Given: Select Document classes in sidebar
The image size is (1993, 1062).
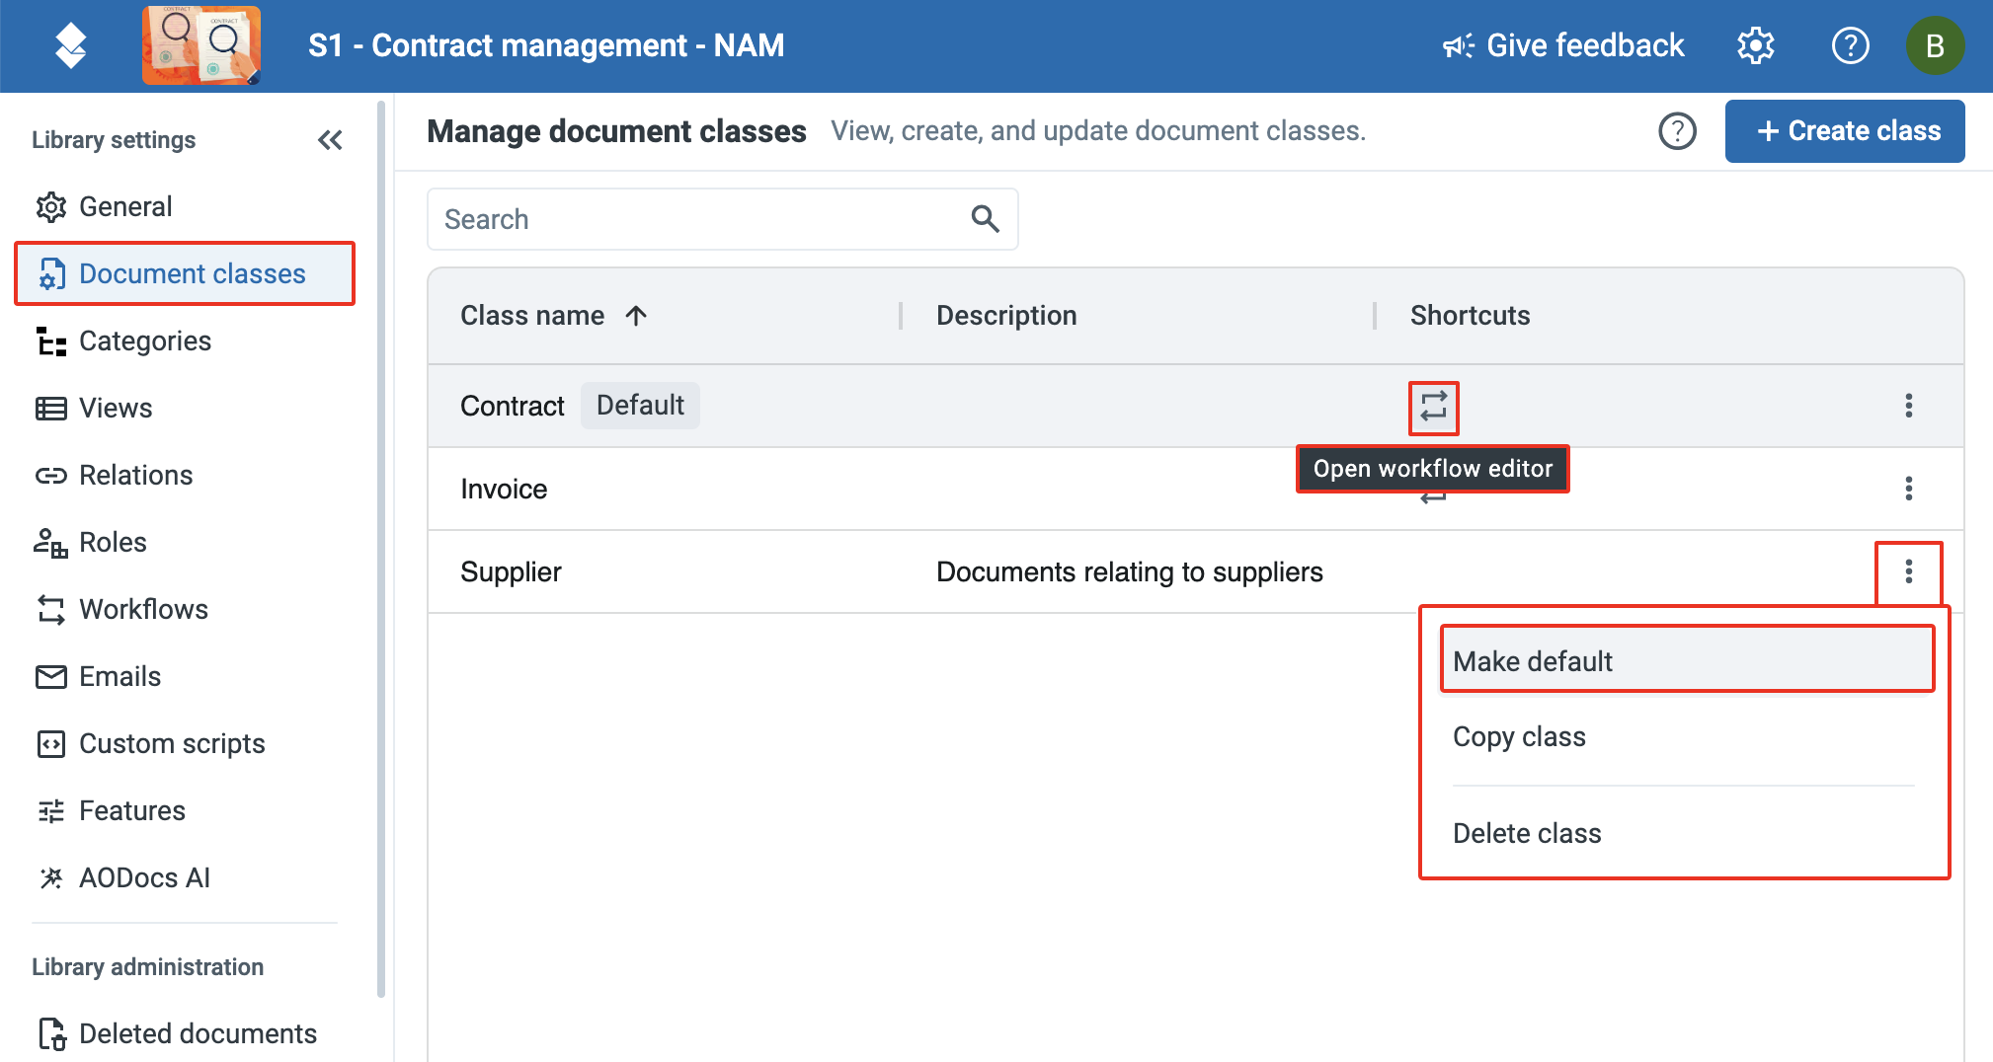Looking at the screenshot, I should pos(186,273).
